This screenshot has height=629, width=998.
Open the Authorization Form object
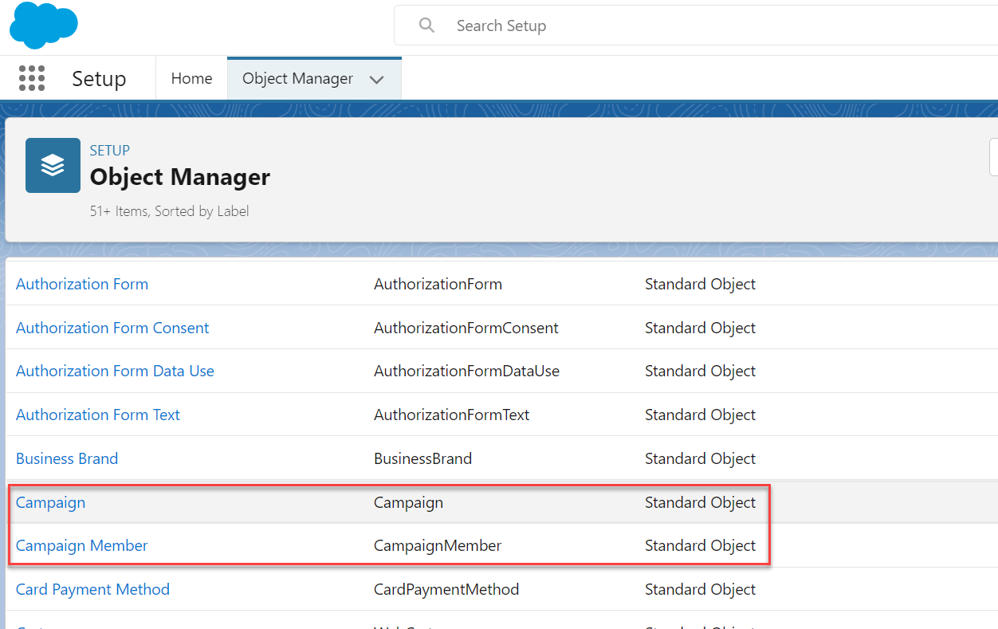[82, 284]
